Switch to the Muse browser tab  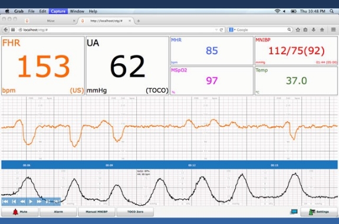(51, 21)
